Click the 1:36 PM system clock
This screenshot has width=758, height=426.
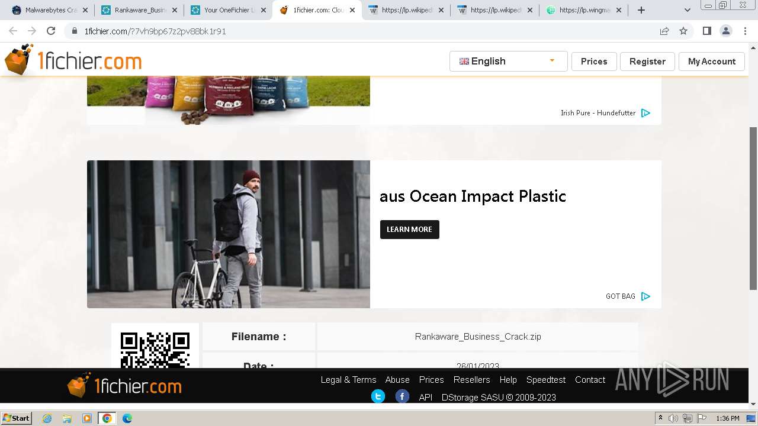pyautogui.click(x=728, y=418)
